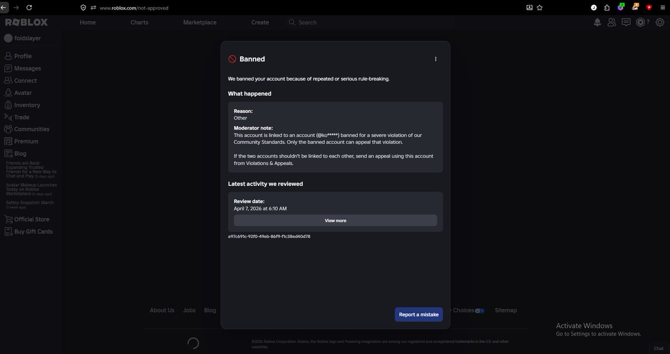The height and width of the screenshot is (354, 670).
Task: Open the Avatar Makeup Launches blog post link
Action: (x=31, y=189)
